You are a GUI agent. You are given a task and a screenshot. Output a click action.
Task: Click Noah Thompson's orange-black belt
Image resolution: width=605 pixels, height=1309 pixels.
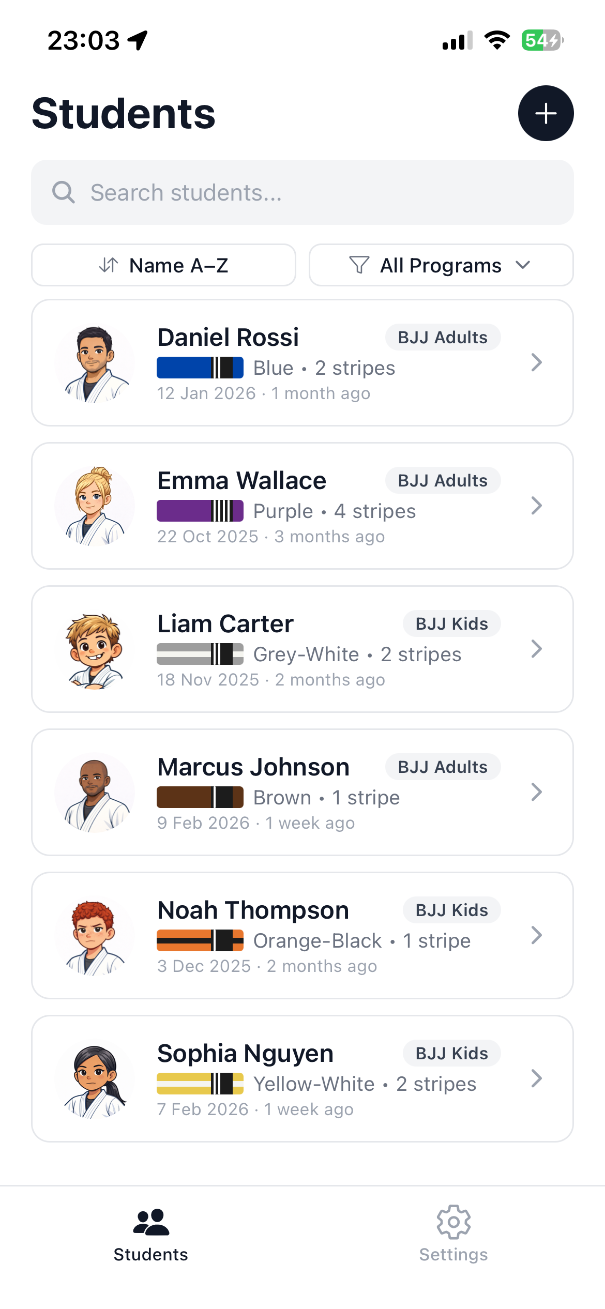200,940
